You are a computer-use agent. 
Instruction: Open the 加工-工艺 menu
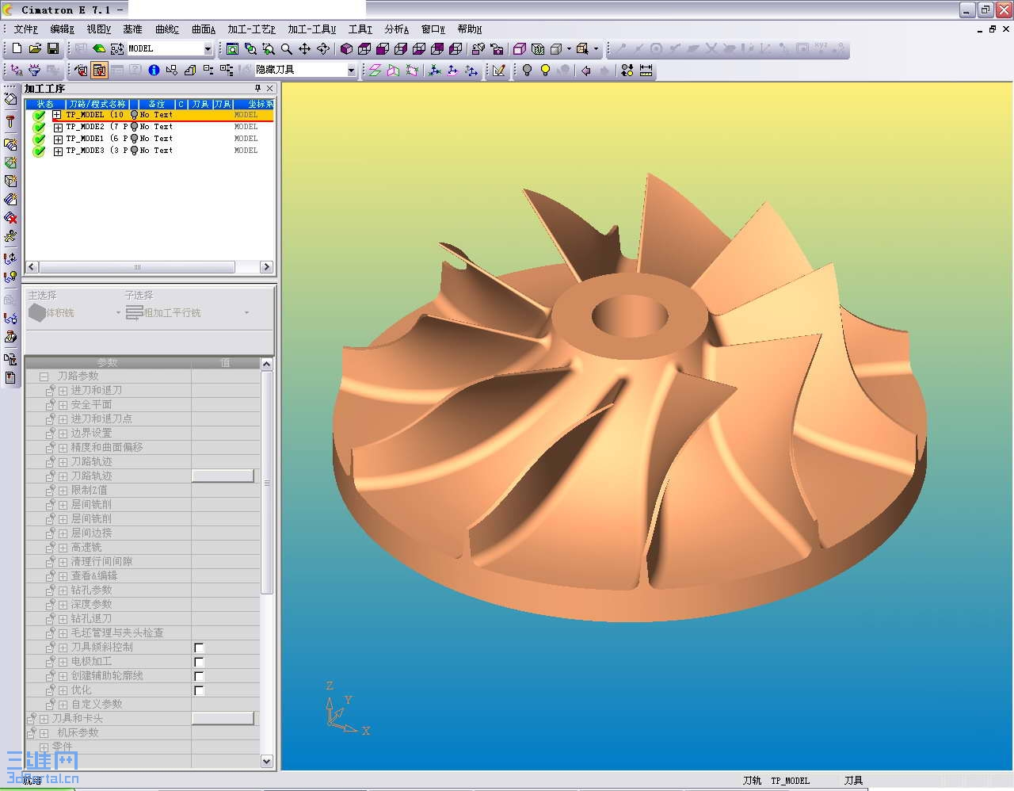251,29
